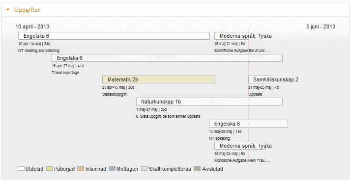Click the 5 juni - 2013 end date
351x181 pixels.
321,26
